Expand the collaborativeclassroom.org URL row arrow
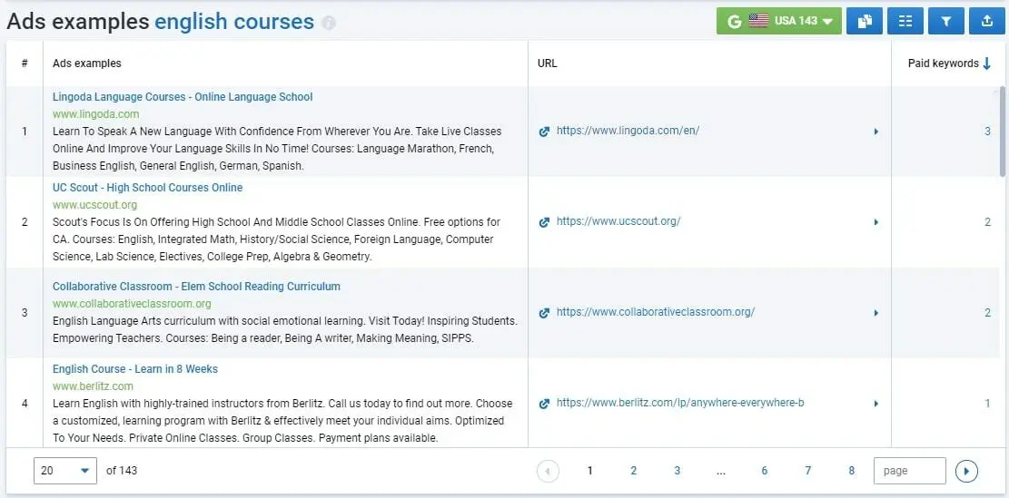 pyautogui.click(x=875, y=313)
